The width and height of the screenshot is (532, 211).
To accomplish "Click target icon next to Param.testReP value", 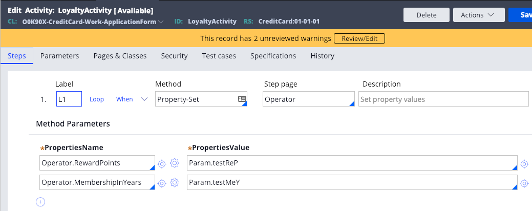I will point(524,164).
